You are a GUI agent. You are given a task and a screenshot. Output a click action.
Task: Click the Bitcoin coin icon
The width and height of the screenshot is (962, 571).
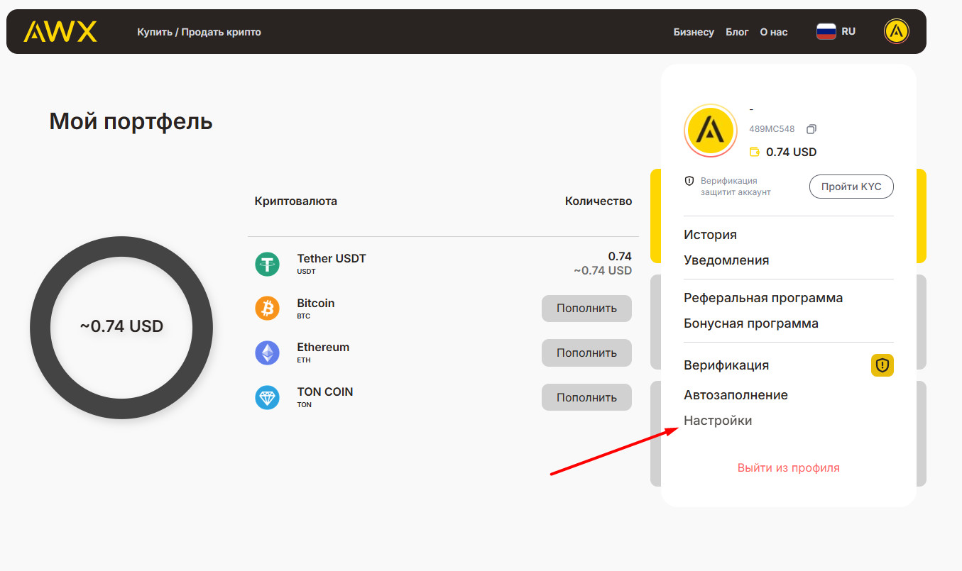pos(267,309)
